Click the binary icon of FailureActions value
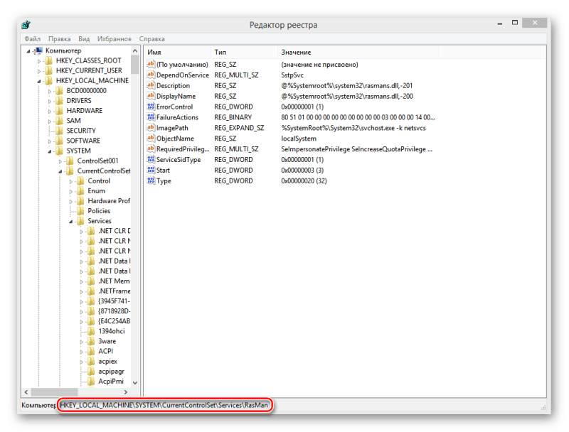 pos(151,117)
